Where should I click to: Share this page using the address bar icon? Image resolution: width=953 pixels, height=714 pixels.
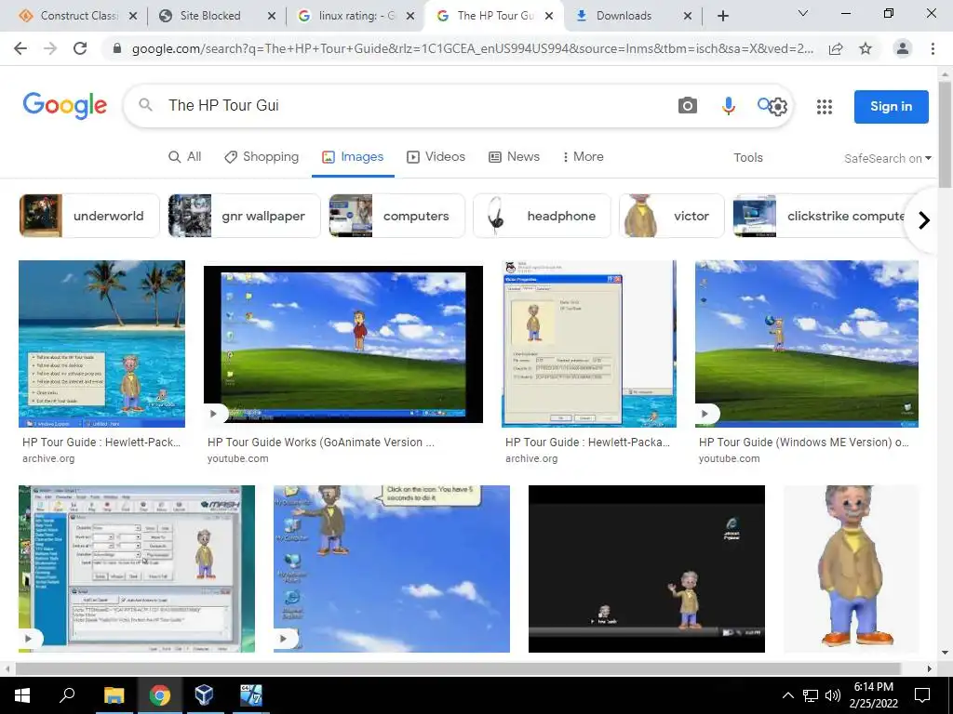836,48
